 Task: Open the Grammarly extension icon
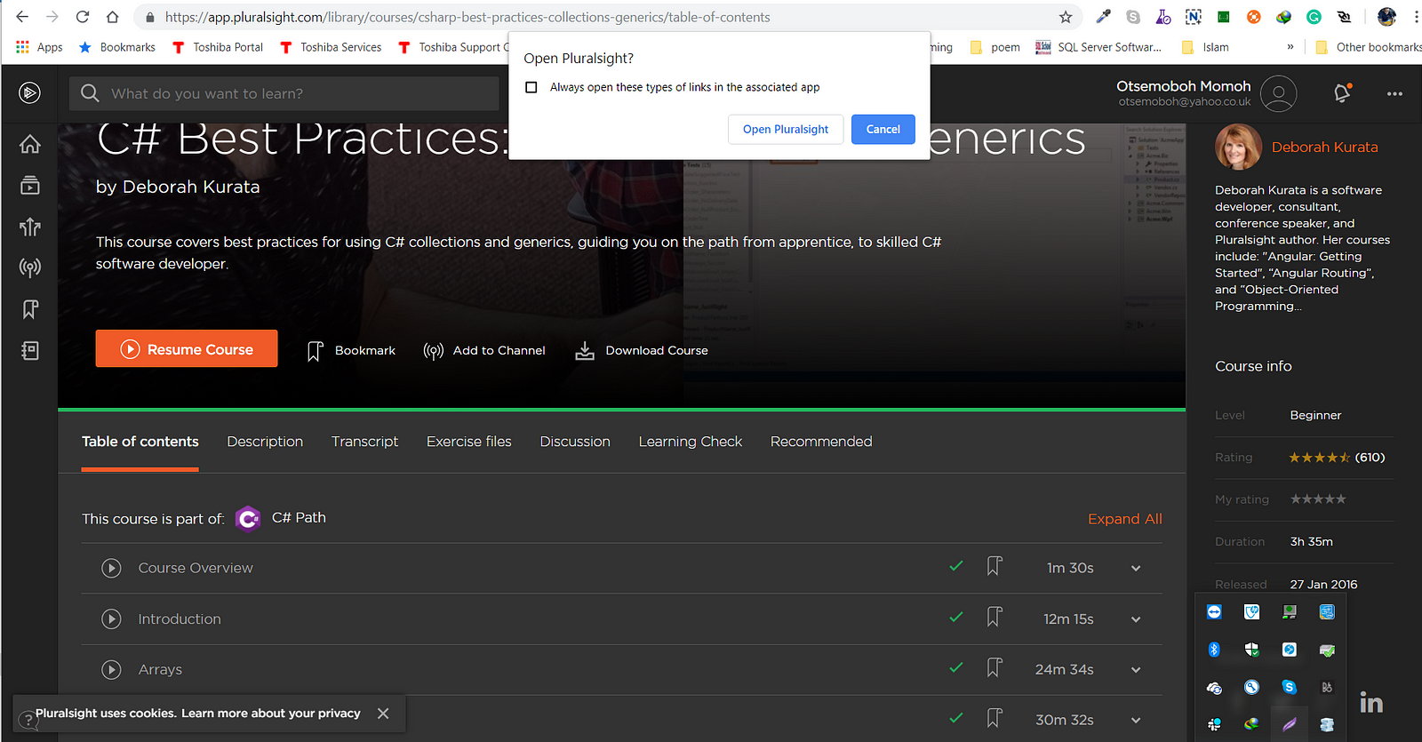pos(1314,17)
